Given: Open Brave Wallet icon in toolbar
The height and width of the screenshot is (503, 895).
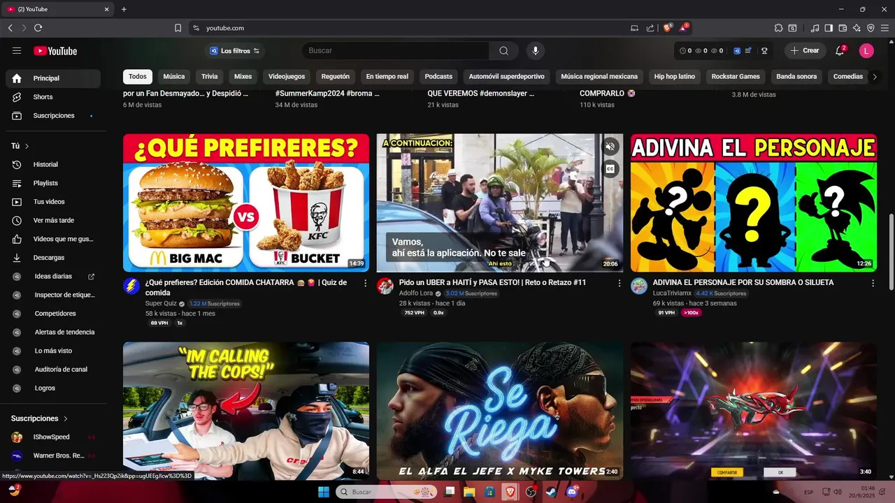Looking at the screenshot, I should (843, 28).
